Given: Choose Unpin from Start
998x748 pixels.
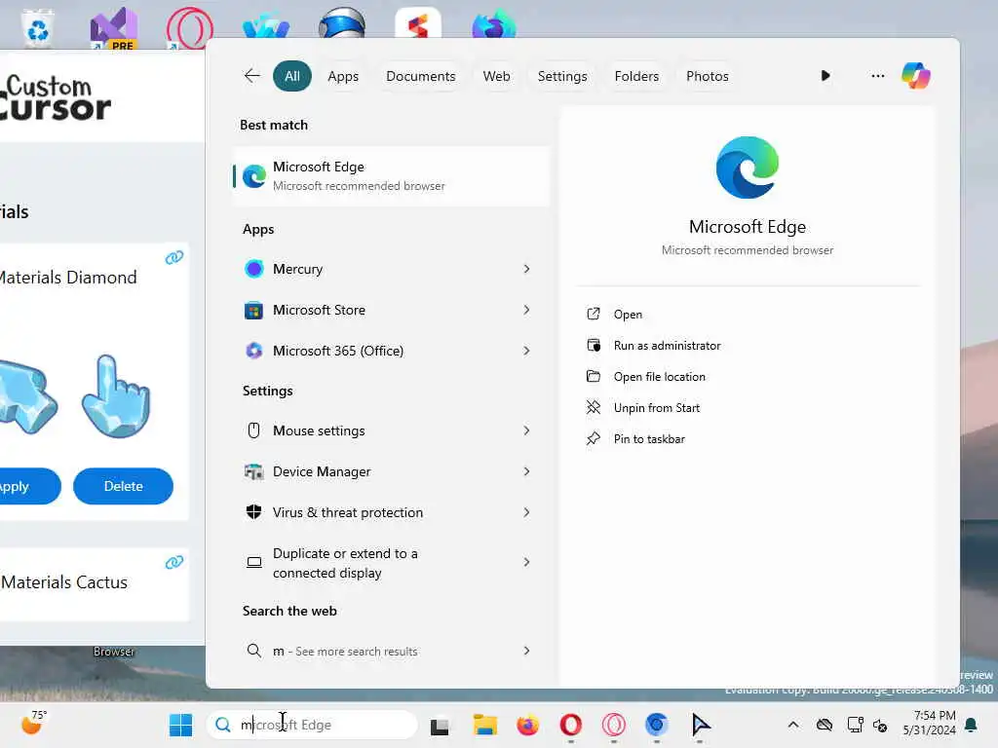Looking at the screenshot, I should 656,408.
